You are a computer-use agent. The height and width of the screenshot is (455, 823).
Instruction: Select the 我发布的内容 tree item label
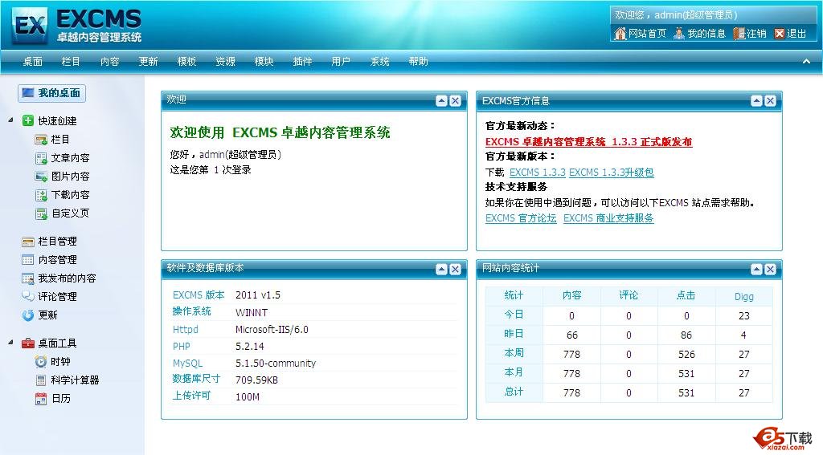tap(67, 278)
